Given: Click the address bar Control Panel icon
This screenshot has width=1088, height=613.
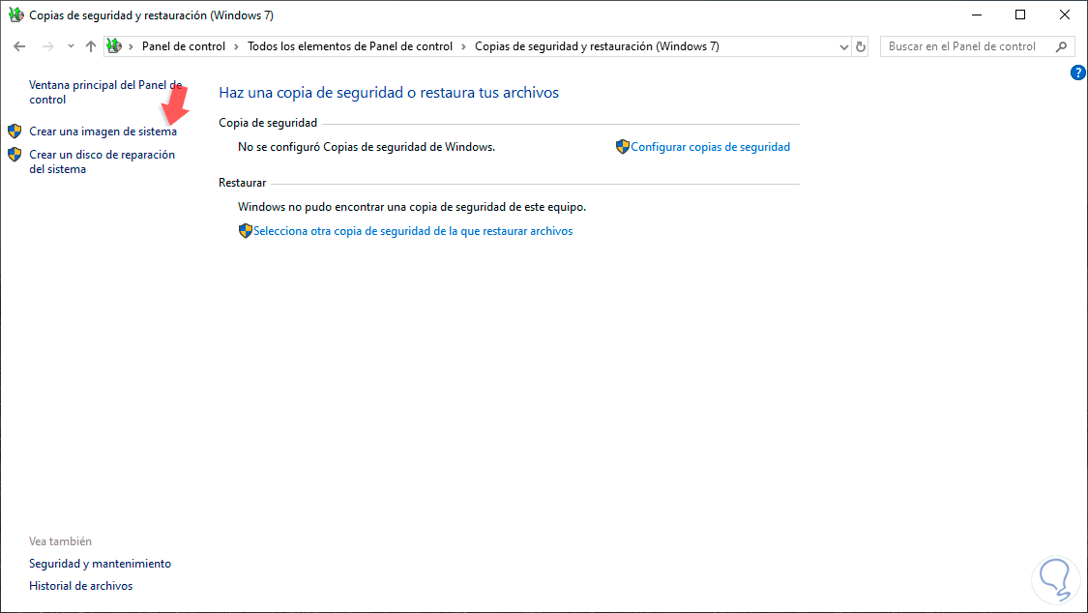Looking at the screenshot, I should click(x=114, y=46).
